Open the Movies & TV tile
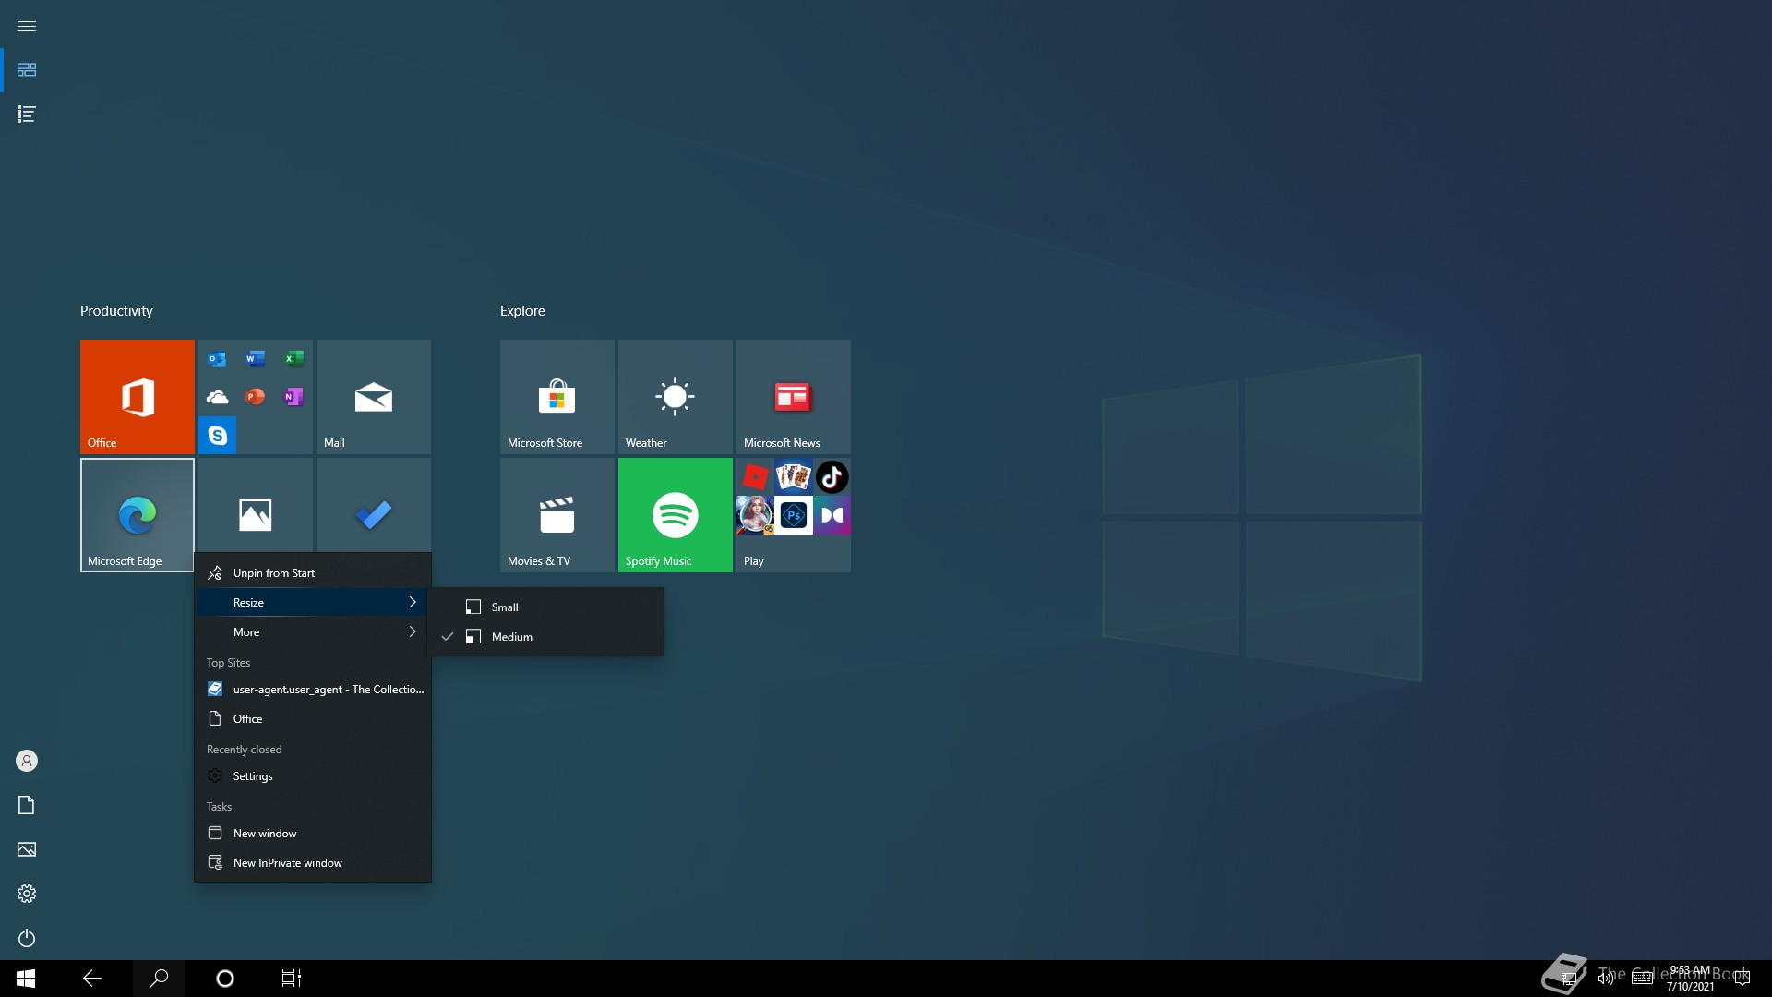 click(557, 515)
